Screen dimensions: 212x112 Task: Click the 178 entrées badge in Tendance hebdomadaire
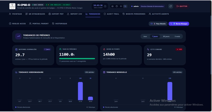tap(89, 72)
